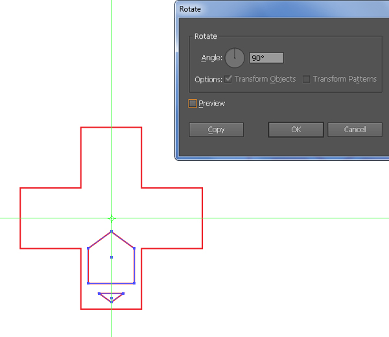Click the Angle rotation dial
Screen dimensions: 389x337
pyautogui.click(x=235, y=58)
